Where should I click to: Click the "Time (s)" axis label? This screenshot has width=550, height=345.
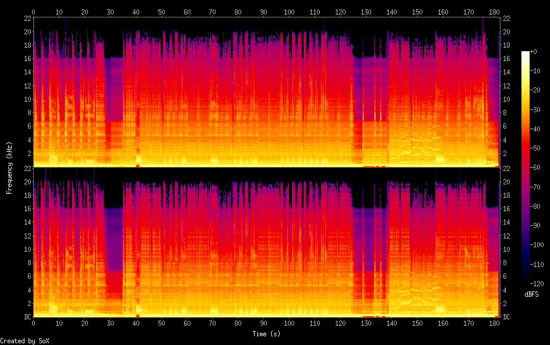pos(266,333)
